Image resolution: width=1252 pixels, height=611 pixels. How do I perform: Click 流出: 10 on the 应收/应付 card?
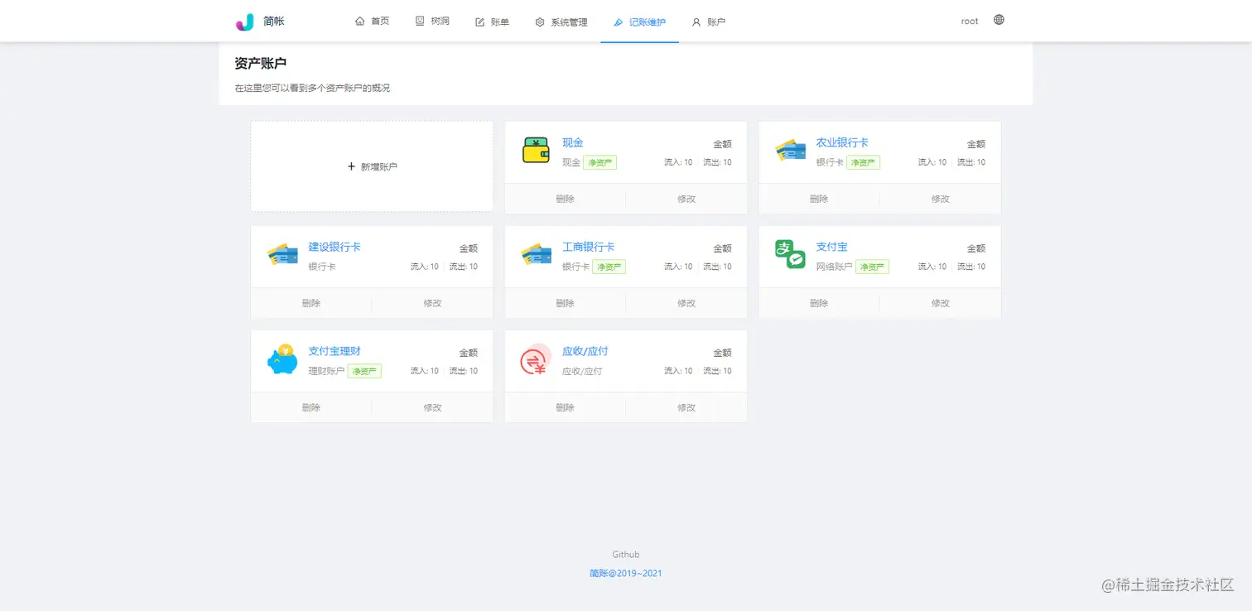(x=717, y=371)
